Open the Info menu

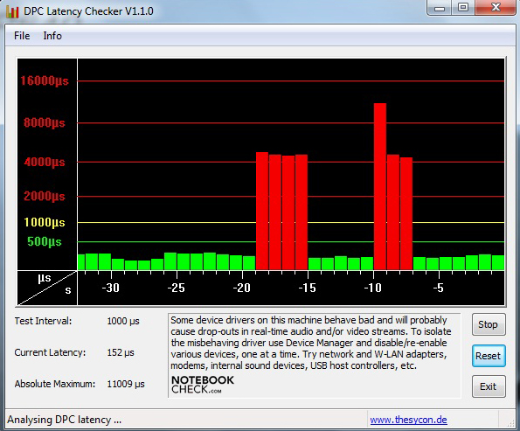52,36
